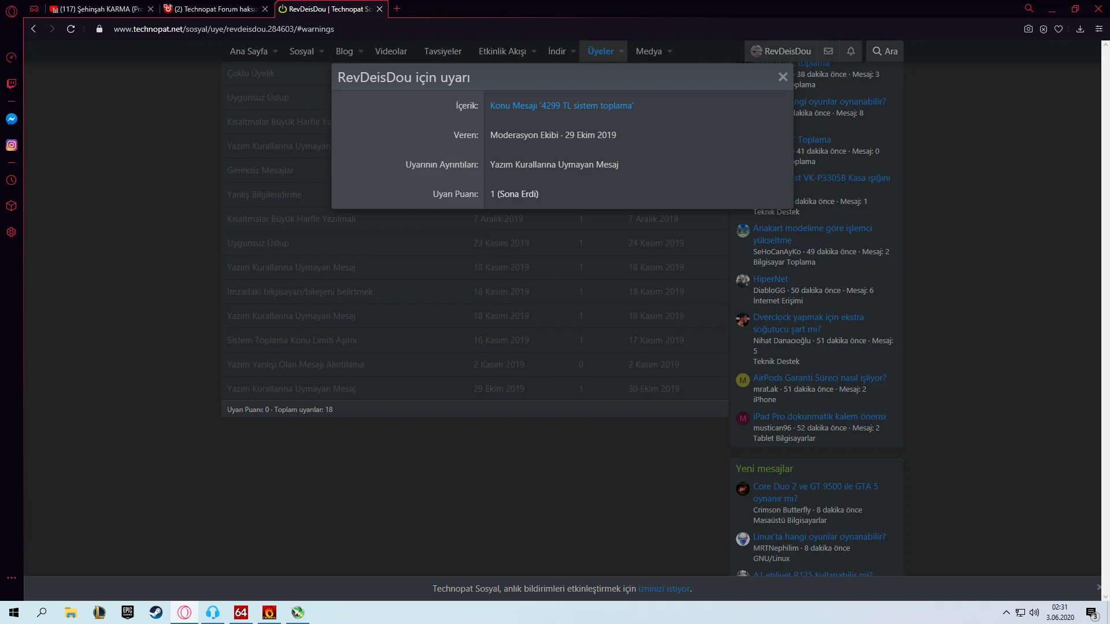The height and width of the screenshot is (624, 1110).
Task: Click the Ara search button
Action: (885, 51)
